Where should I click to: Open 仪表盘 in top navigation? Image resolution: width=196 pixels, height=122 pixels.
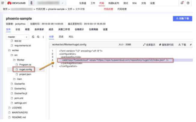83,3
